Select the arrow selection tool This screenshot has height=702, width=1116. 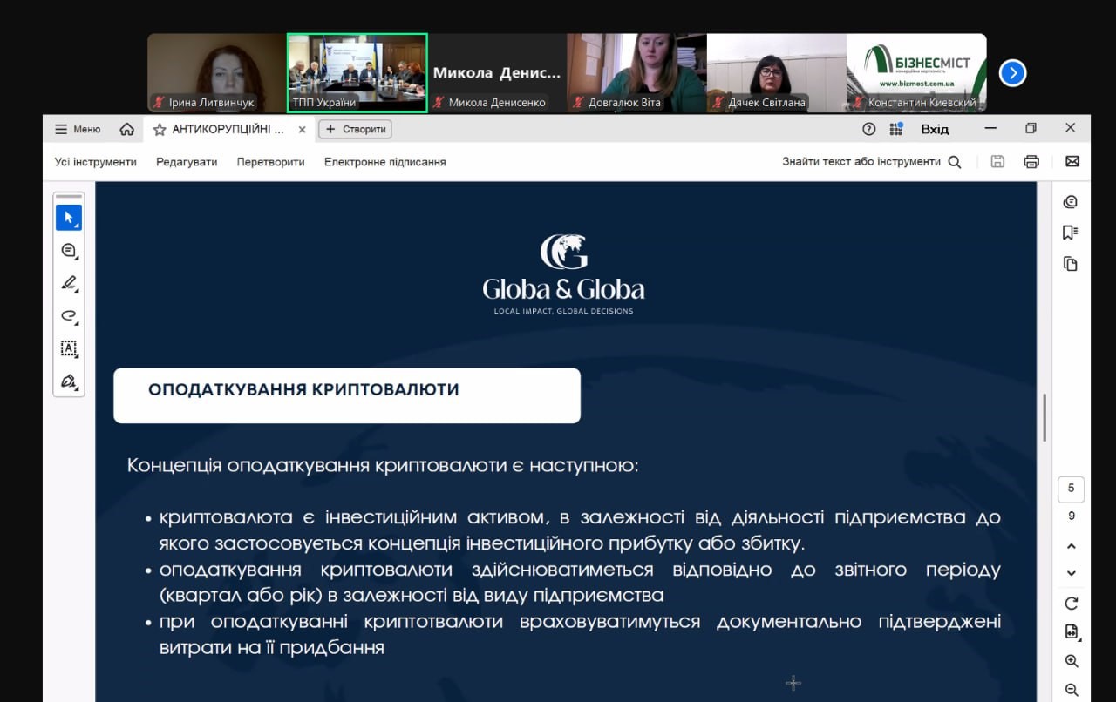click(x=69, y=218)
